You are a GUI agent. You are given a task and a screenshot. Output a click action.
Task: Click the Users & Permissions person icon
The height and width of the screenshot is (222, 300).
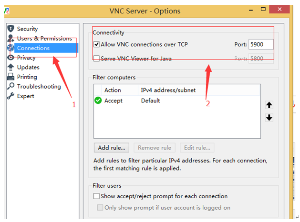click(10, 38)
